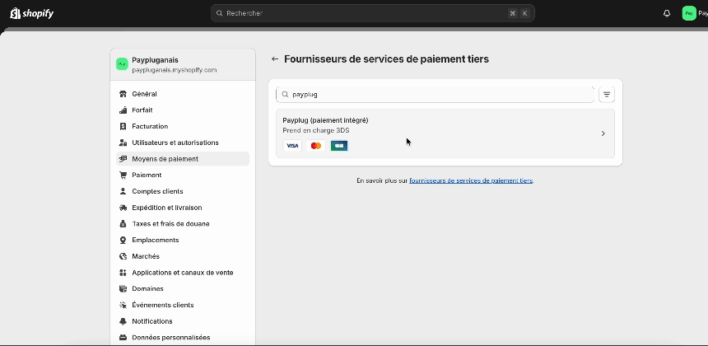Select the Payplug (paiement intégré) provider
The height and width of the screenshot is (346, 708).
(445, 133)
